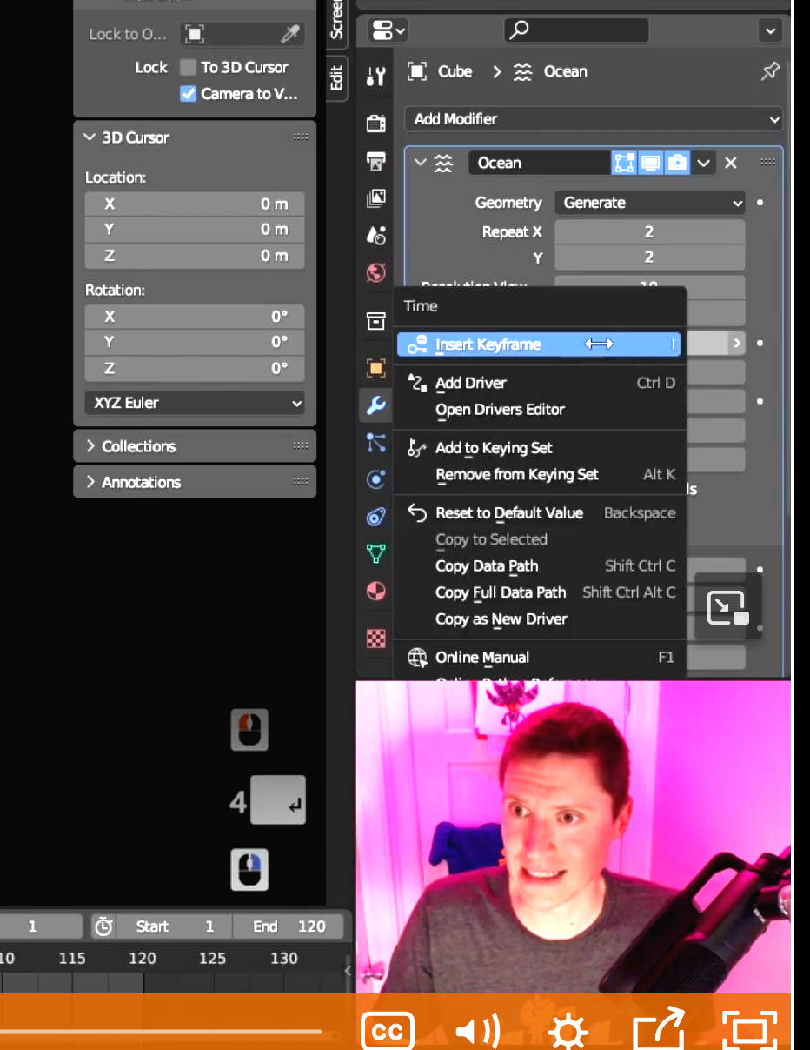
Task: Select Copy Full Data Path entry
Action: coord(539,592)
